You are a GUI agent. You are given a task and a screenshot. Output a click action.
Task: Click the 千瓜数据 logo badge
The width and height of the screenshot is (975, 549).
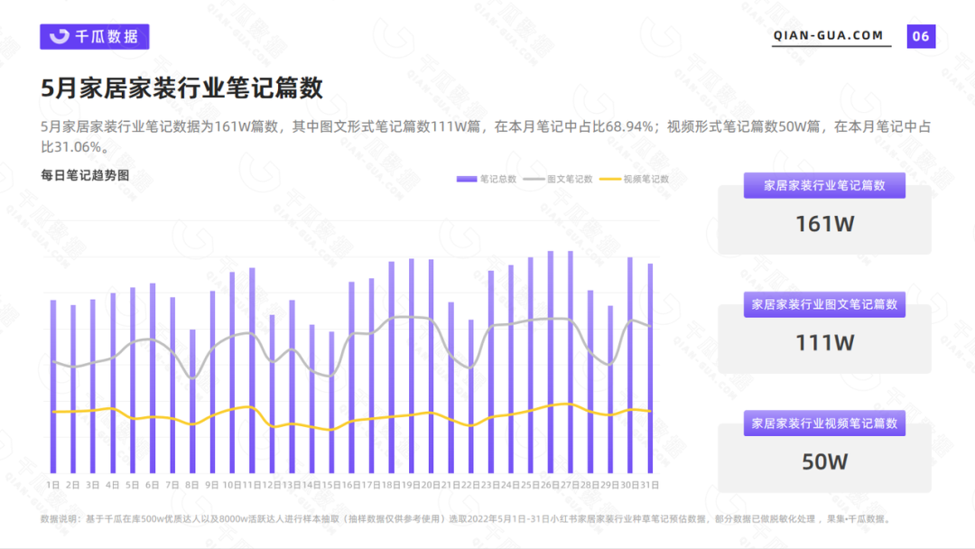(x=95, y=36)
